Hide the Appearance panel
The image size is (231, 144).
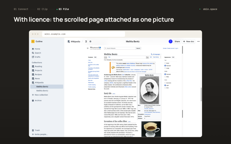point(173,57)
